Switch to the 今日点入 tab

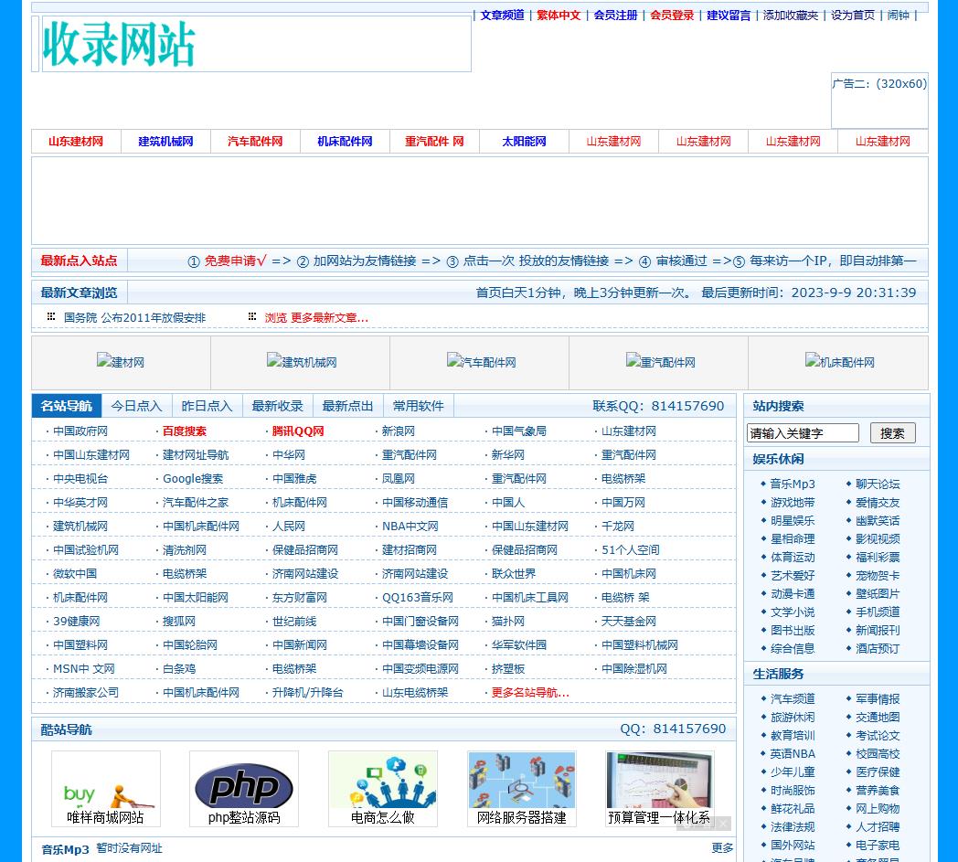137,406
